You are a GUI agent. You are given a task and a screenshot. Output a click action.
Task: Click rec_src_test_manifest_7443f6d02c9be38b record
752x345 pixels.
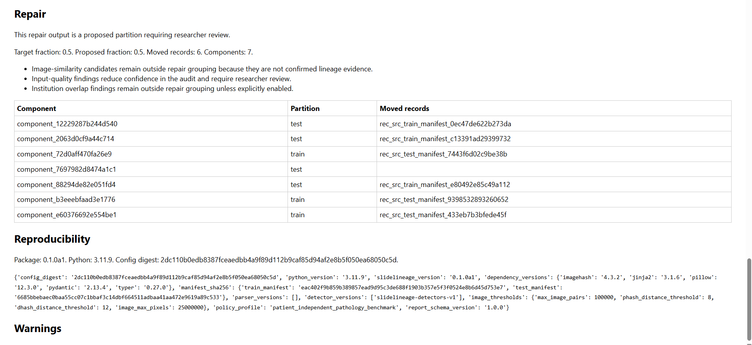point(443,154)
